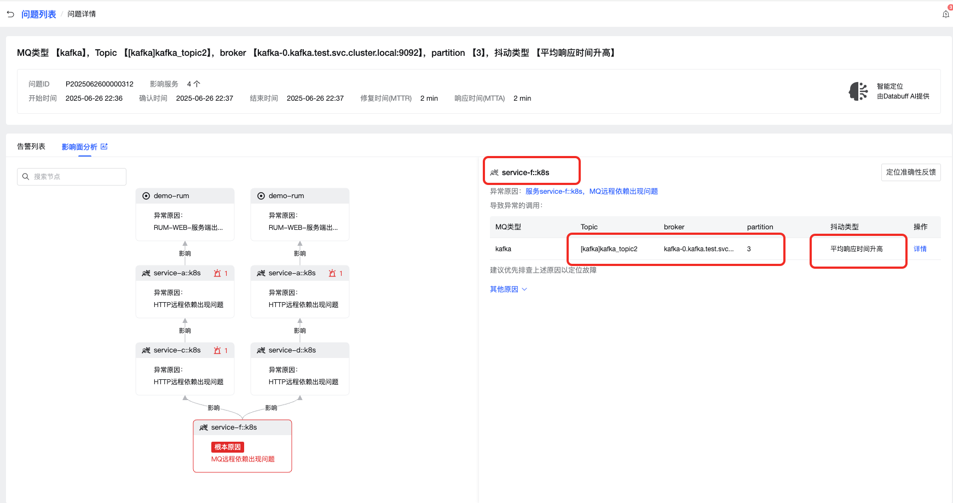The width and height of the screenshot is (953, 503).
Task: Open 详情 for the kafka row
Action: 920,249
